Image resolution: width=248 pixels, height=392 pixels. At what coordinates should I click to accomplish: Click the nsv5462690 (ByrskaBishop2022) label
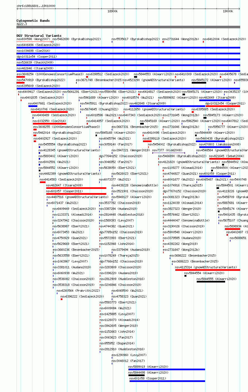pos(77,39)
